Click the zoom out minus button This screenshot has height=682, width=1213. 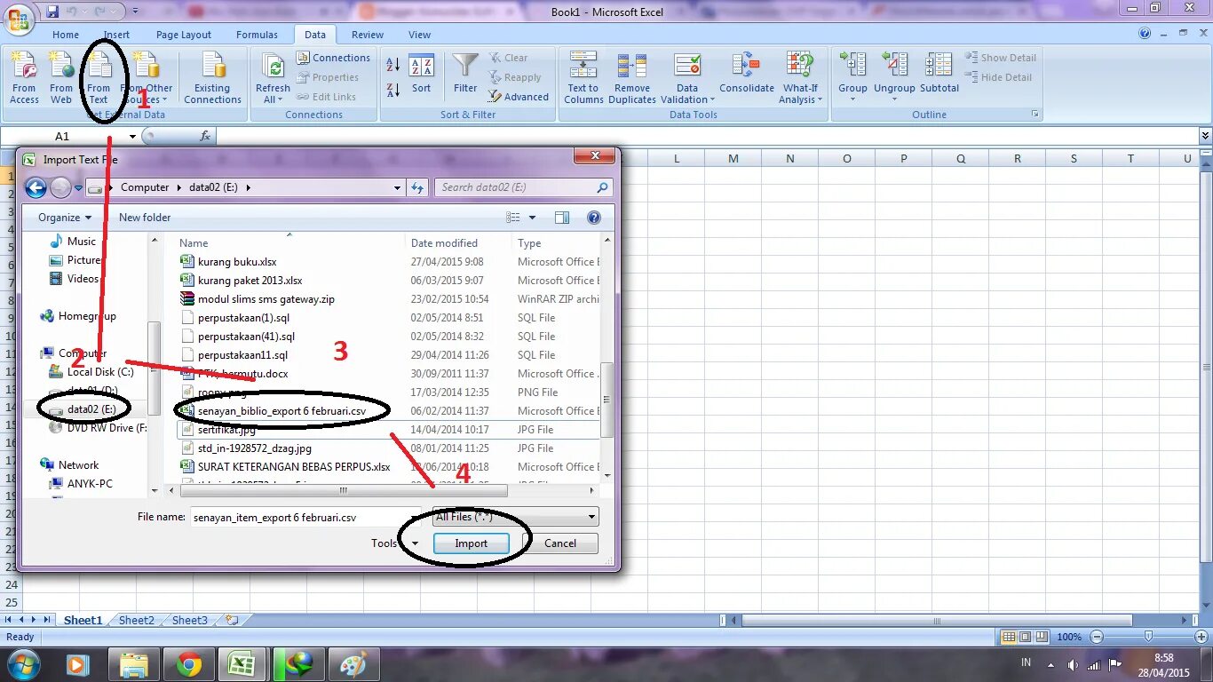coord(1098,637)
